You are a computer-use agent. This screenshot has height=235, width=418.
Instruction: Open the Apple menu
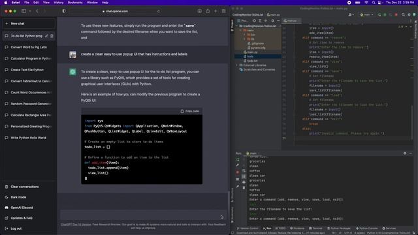(x=6, y=3)
